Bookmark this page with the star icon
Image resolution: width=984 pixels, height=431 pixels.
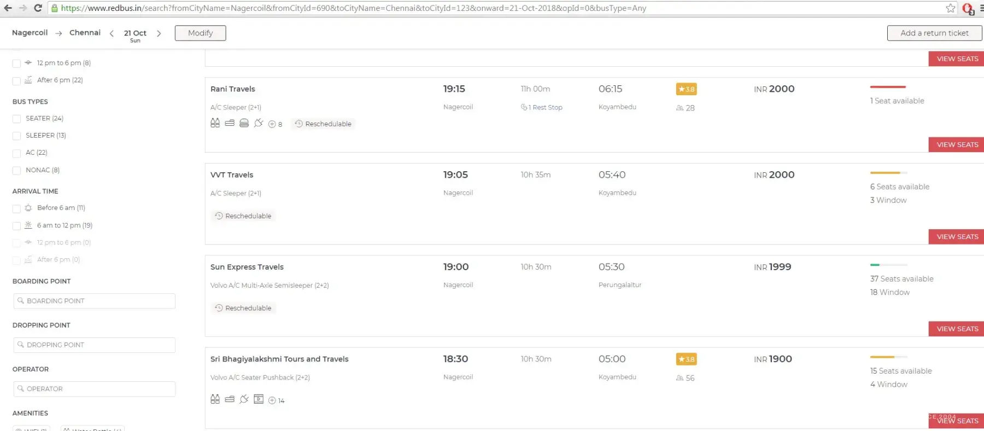[x=951, y=8]
